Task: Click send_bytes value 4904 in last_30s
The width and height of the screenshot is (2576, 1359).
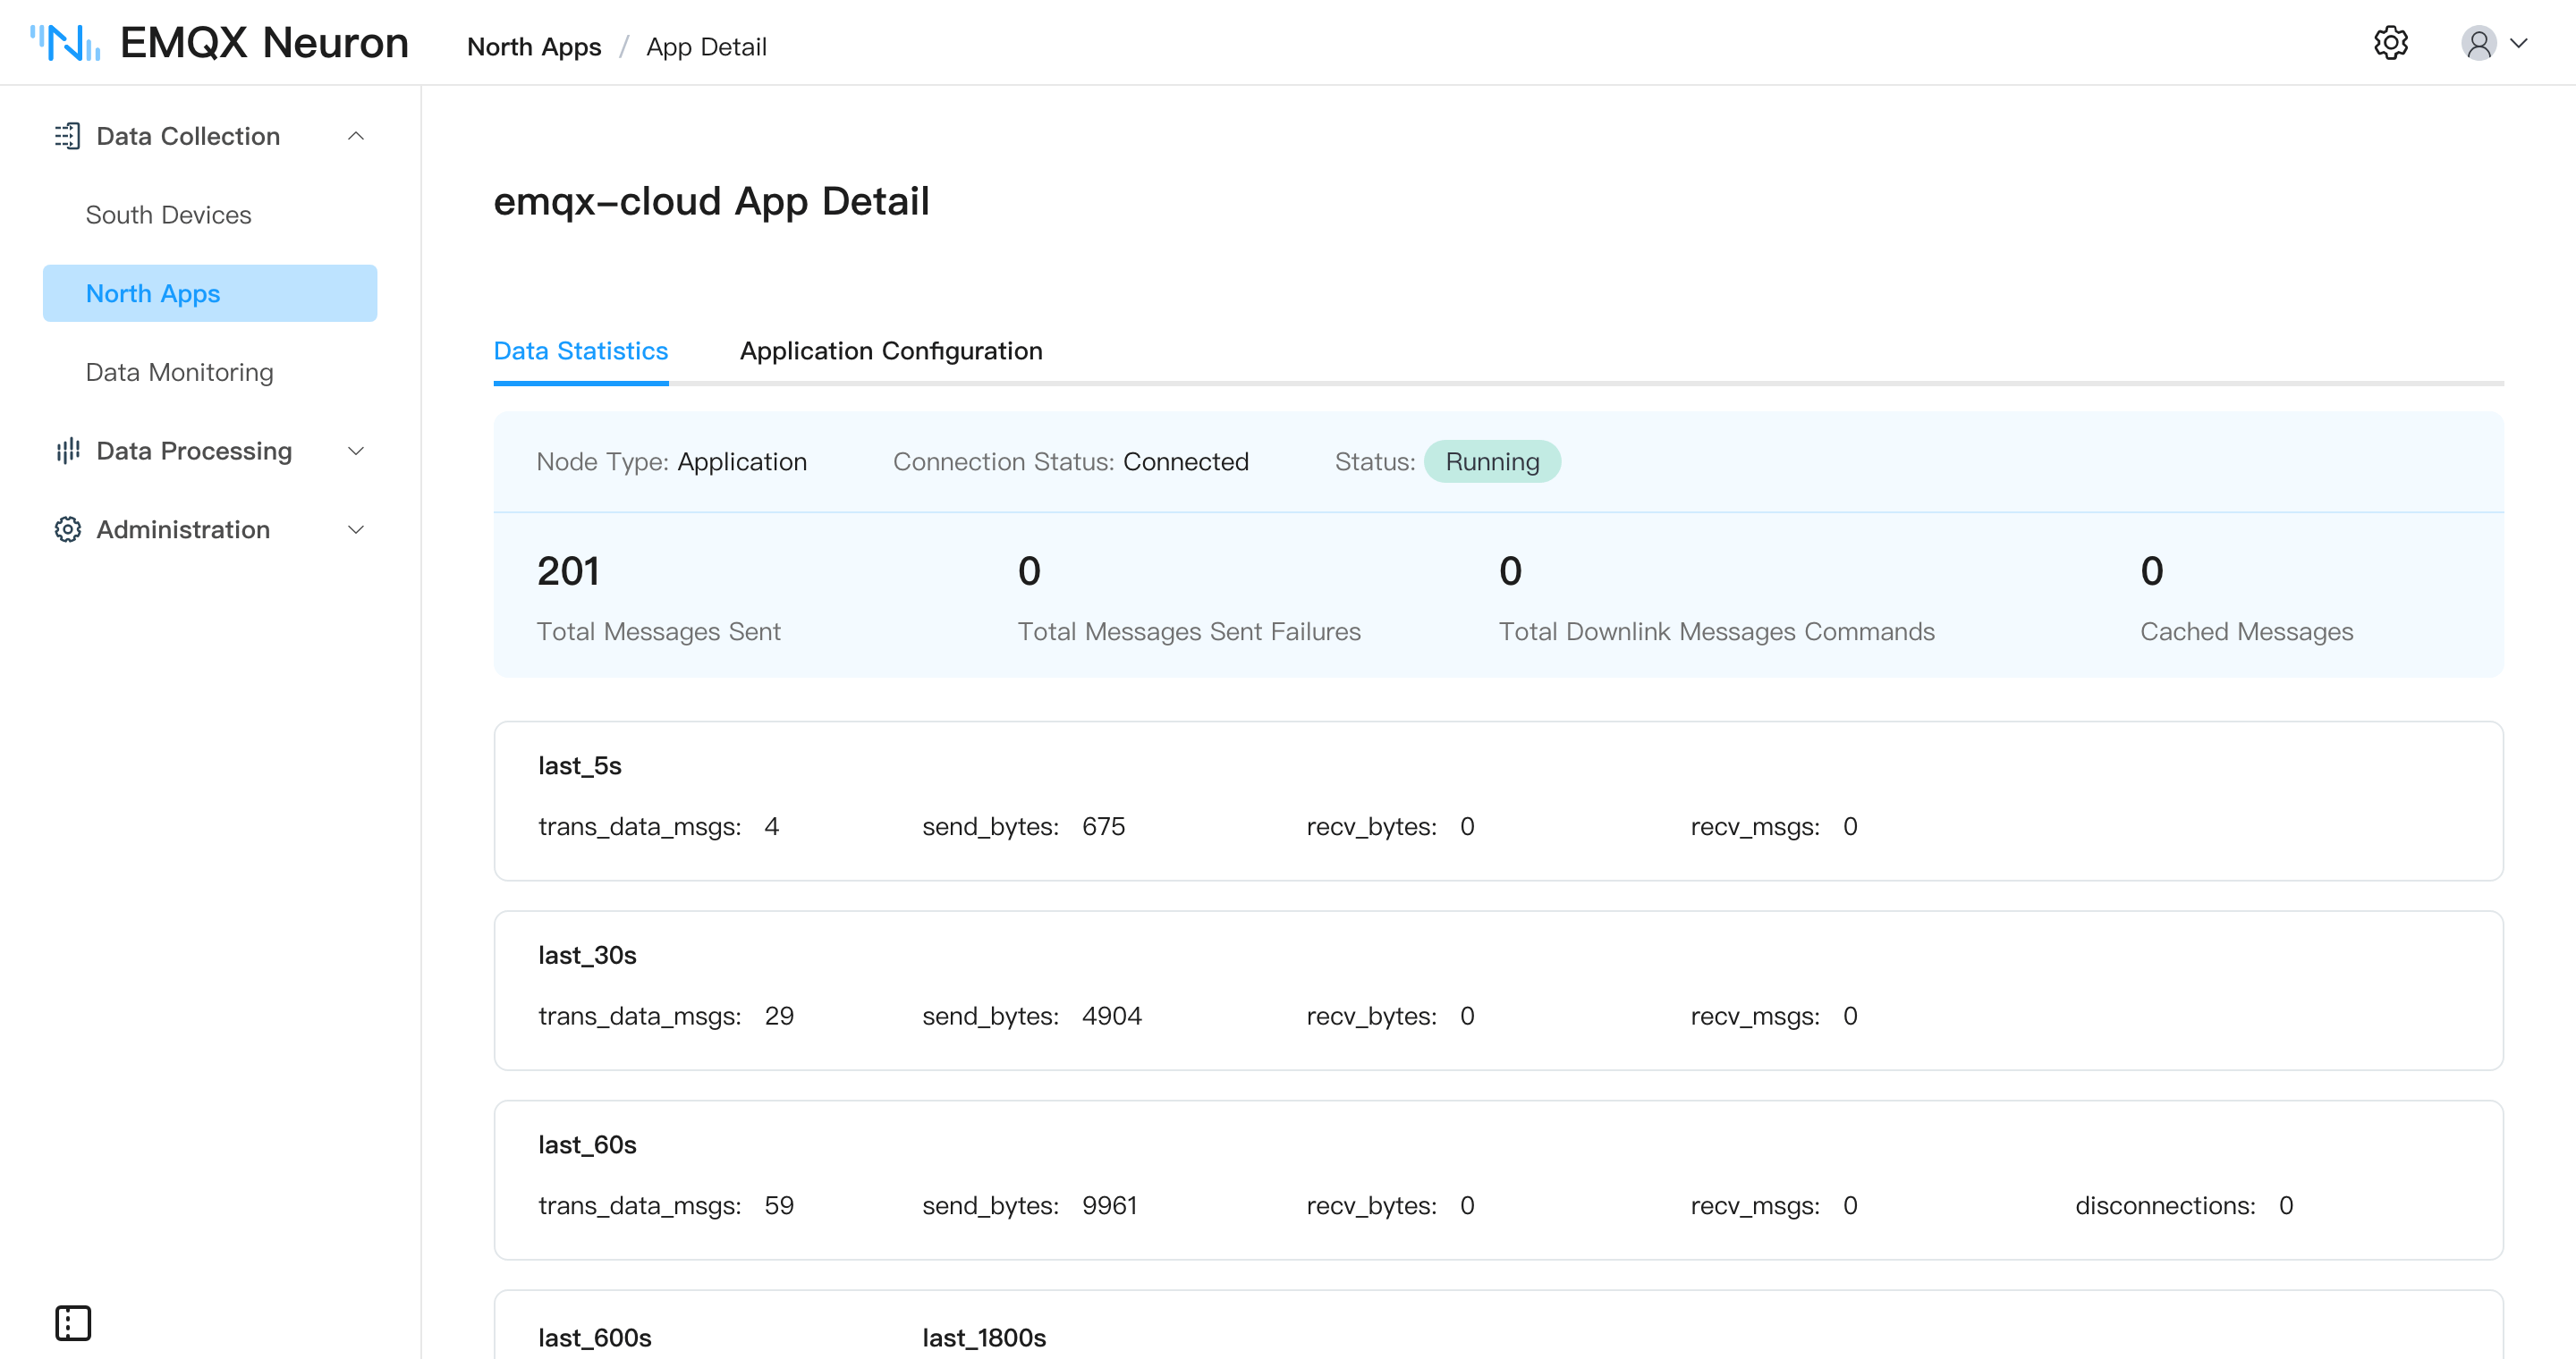Action: (x=1112, y=1017)
